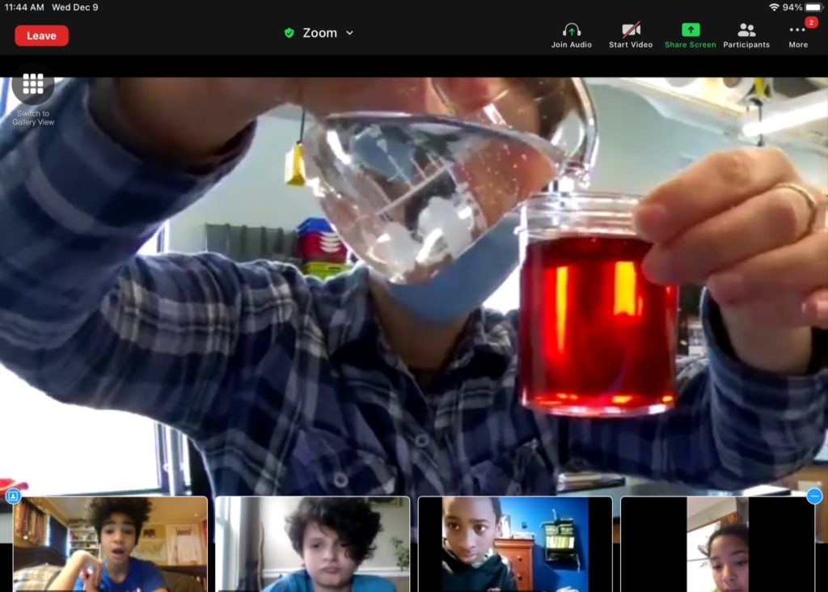
Task: Start video with the camera icon
Action: [631, 36]
